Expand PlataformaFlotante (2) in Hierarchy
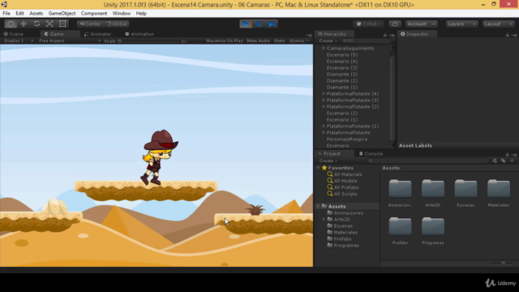The height and width of the screenshot is (292, 519). pyautogui.click(x=324, y=106)
